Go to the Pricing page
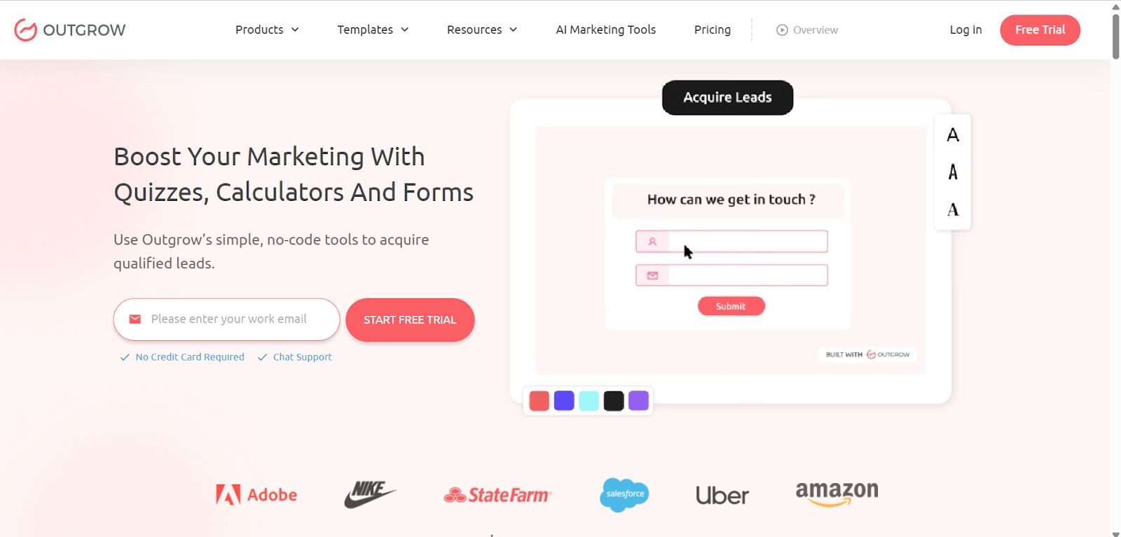This screenshot has height=537, width=1121. coord(713,29)
